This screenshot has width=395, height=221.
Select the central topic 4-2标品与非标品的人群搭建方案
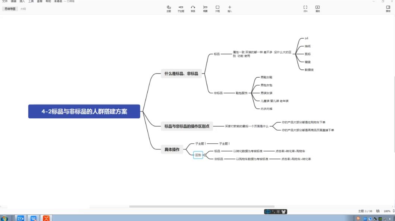point(84,111)
